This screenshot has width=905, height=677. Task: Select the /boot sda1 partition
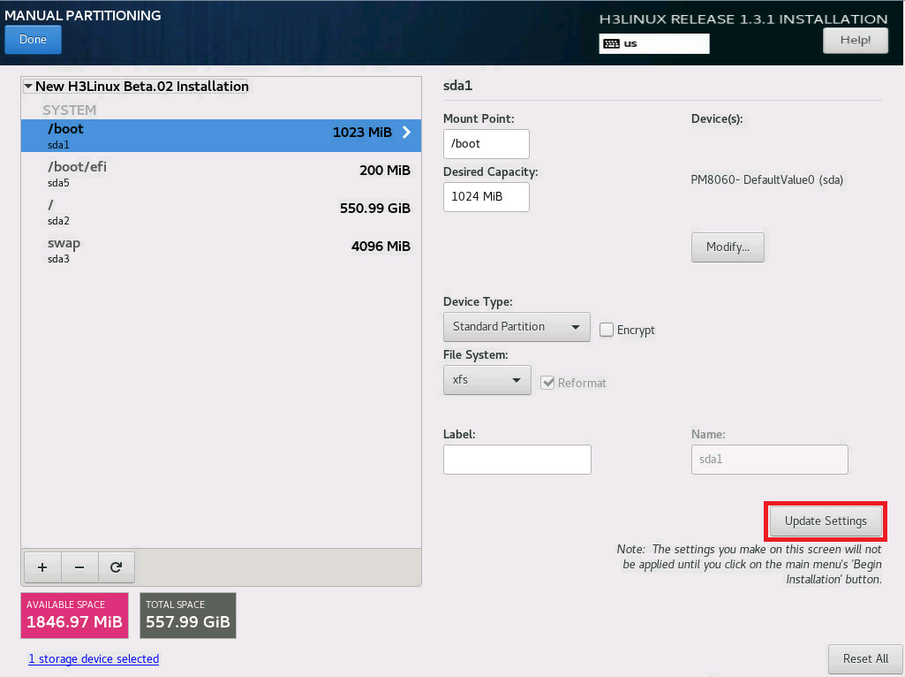(221, 136)
